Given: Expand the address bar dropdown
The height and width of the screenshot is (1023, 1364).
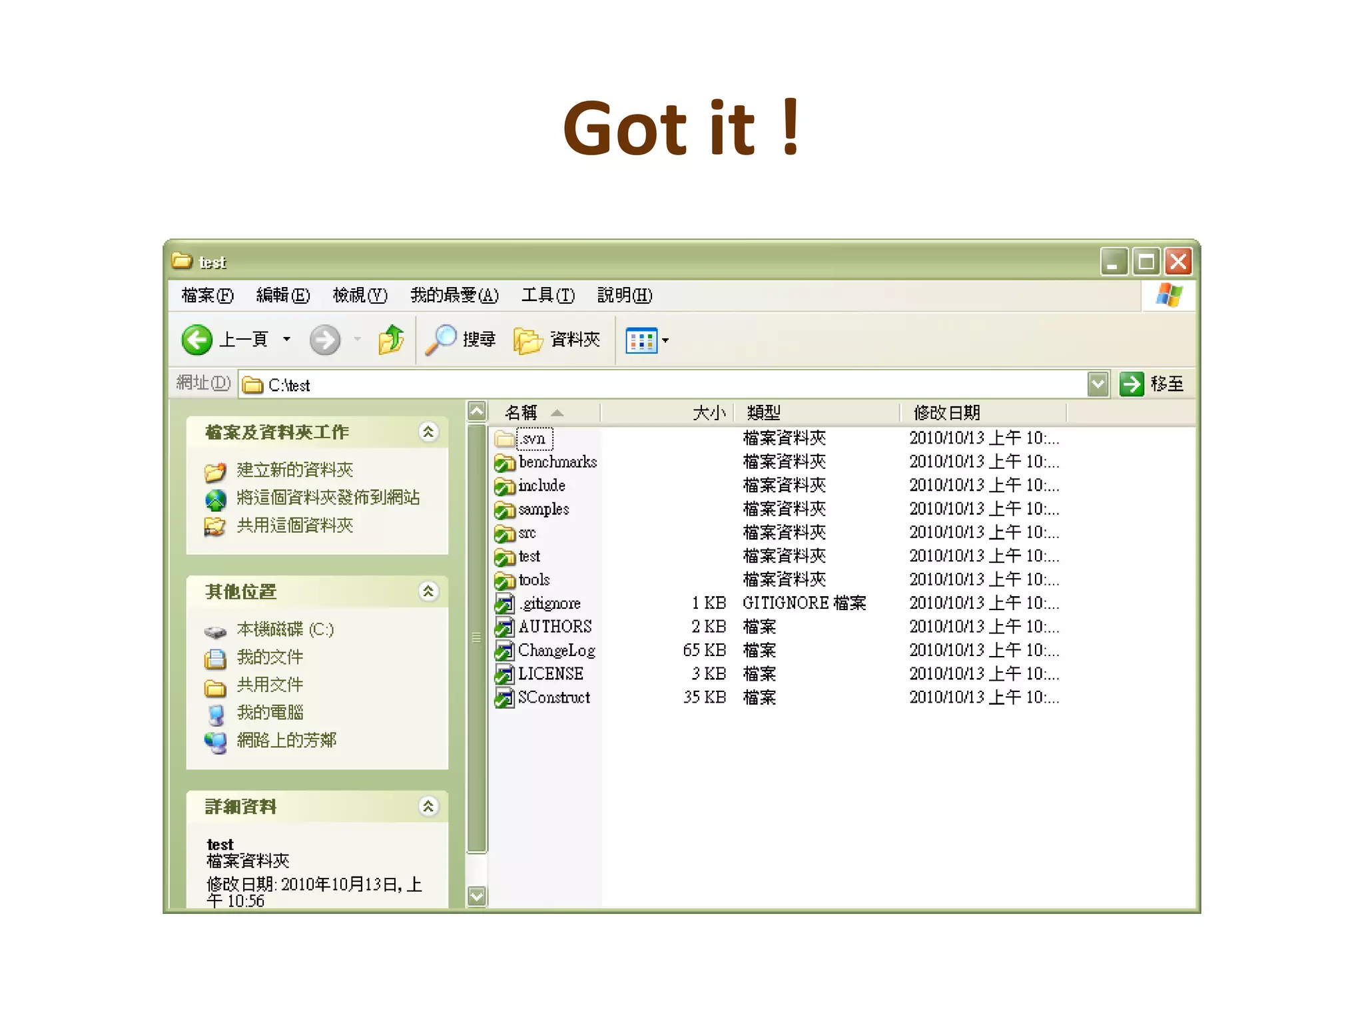Looking at the screenshot, I should point(1098,384).
